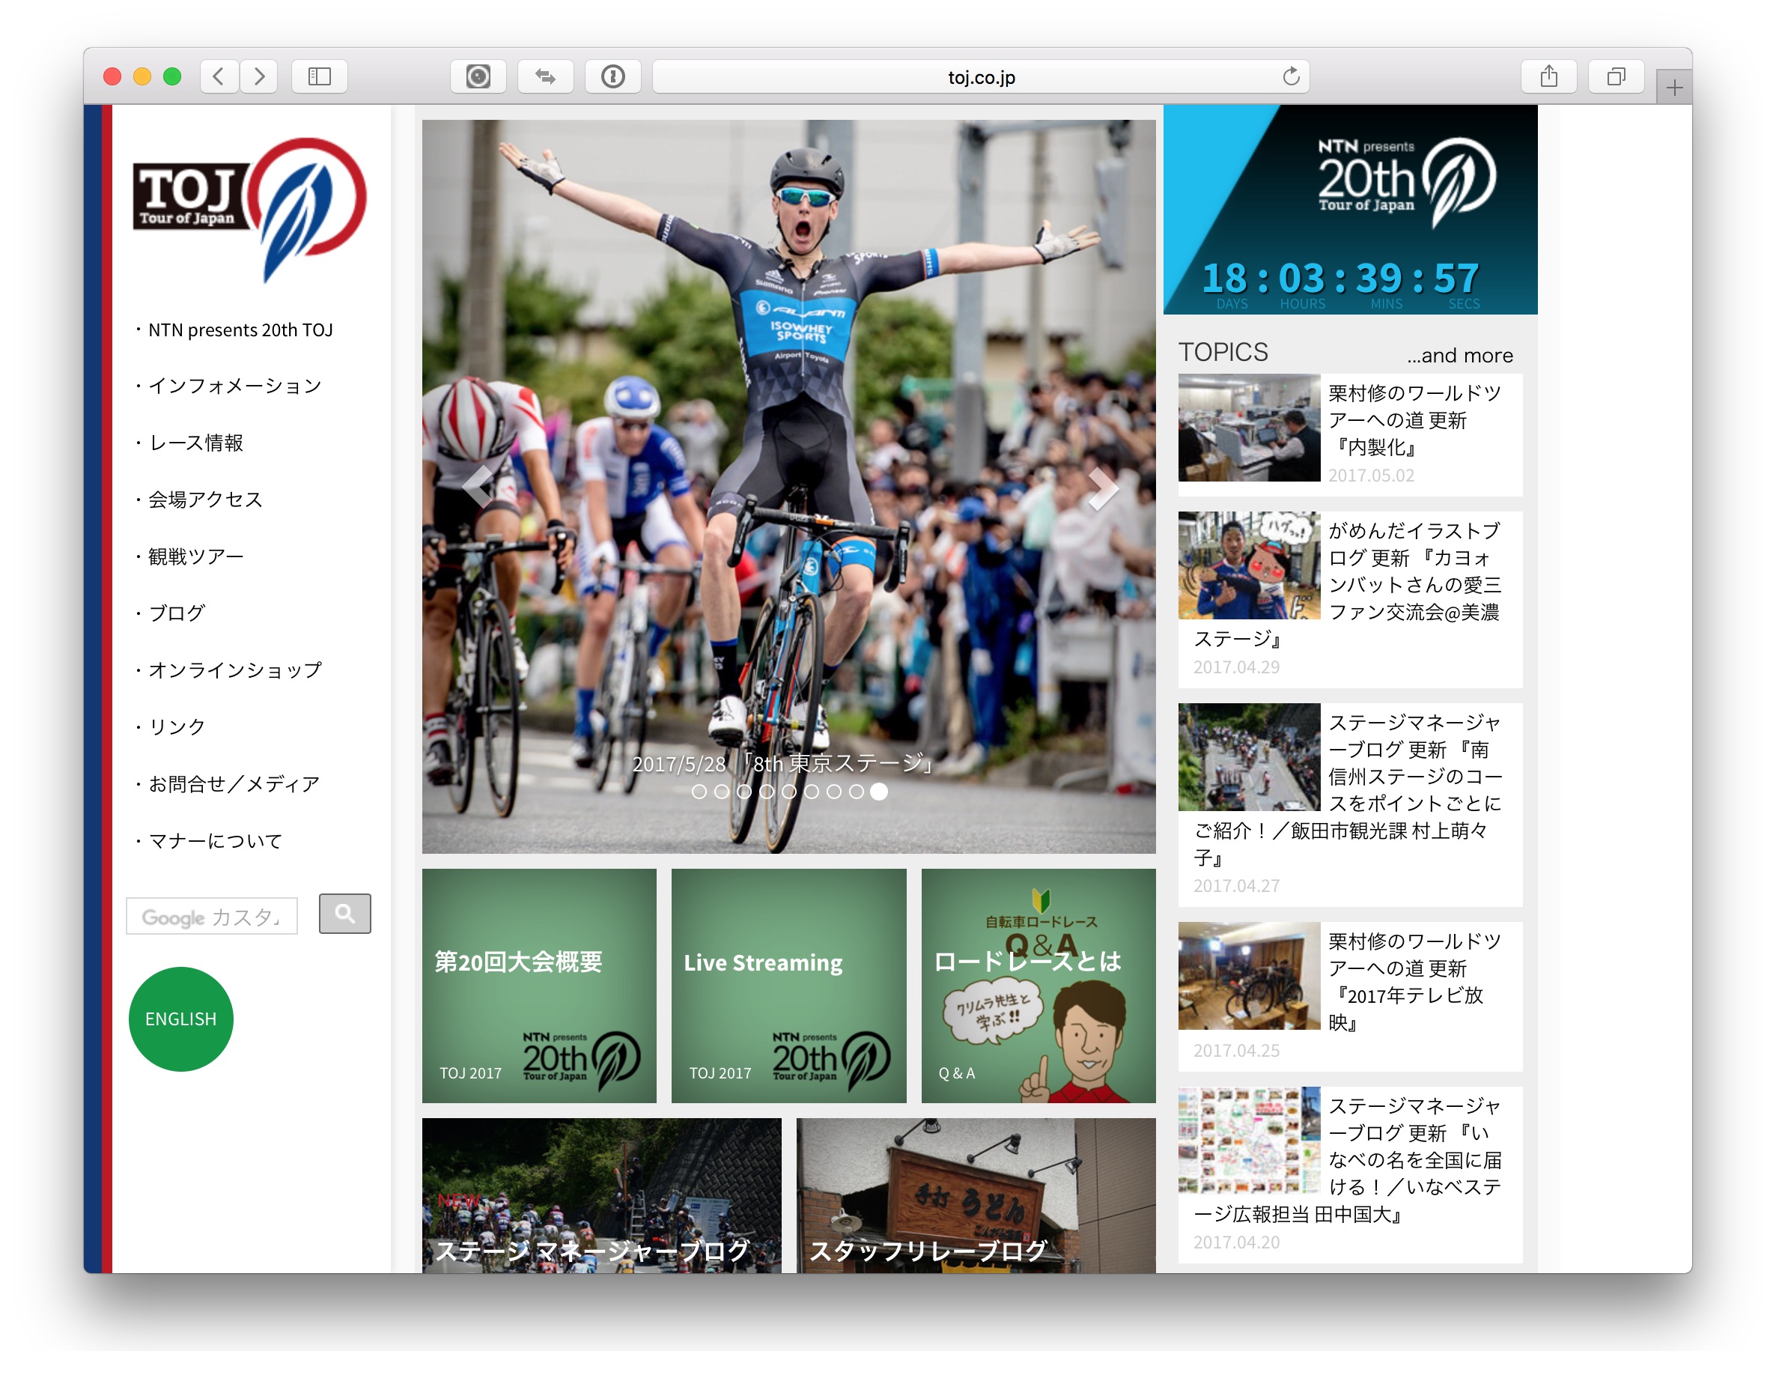Image resolution: width=1776 pixels, height=1393 pixels.
Task: Open the Live Streaming tile
Action: (788, 986)
